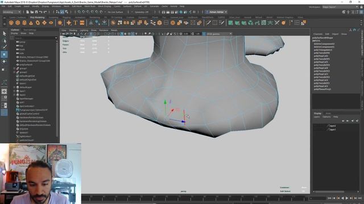364x204 pixels.
Task: Go to start of playback range
Action: (329, 198)
